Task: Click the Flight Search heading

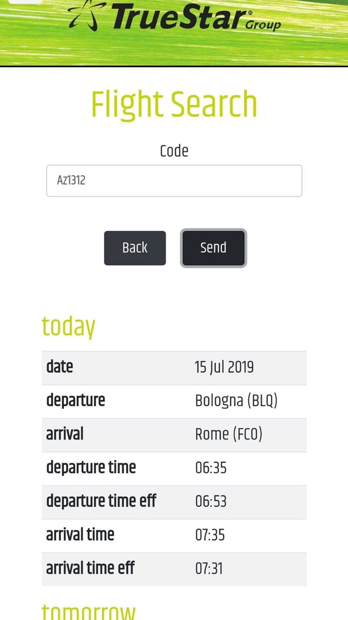Action: tap(174, 103)
